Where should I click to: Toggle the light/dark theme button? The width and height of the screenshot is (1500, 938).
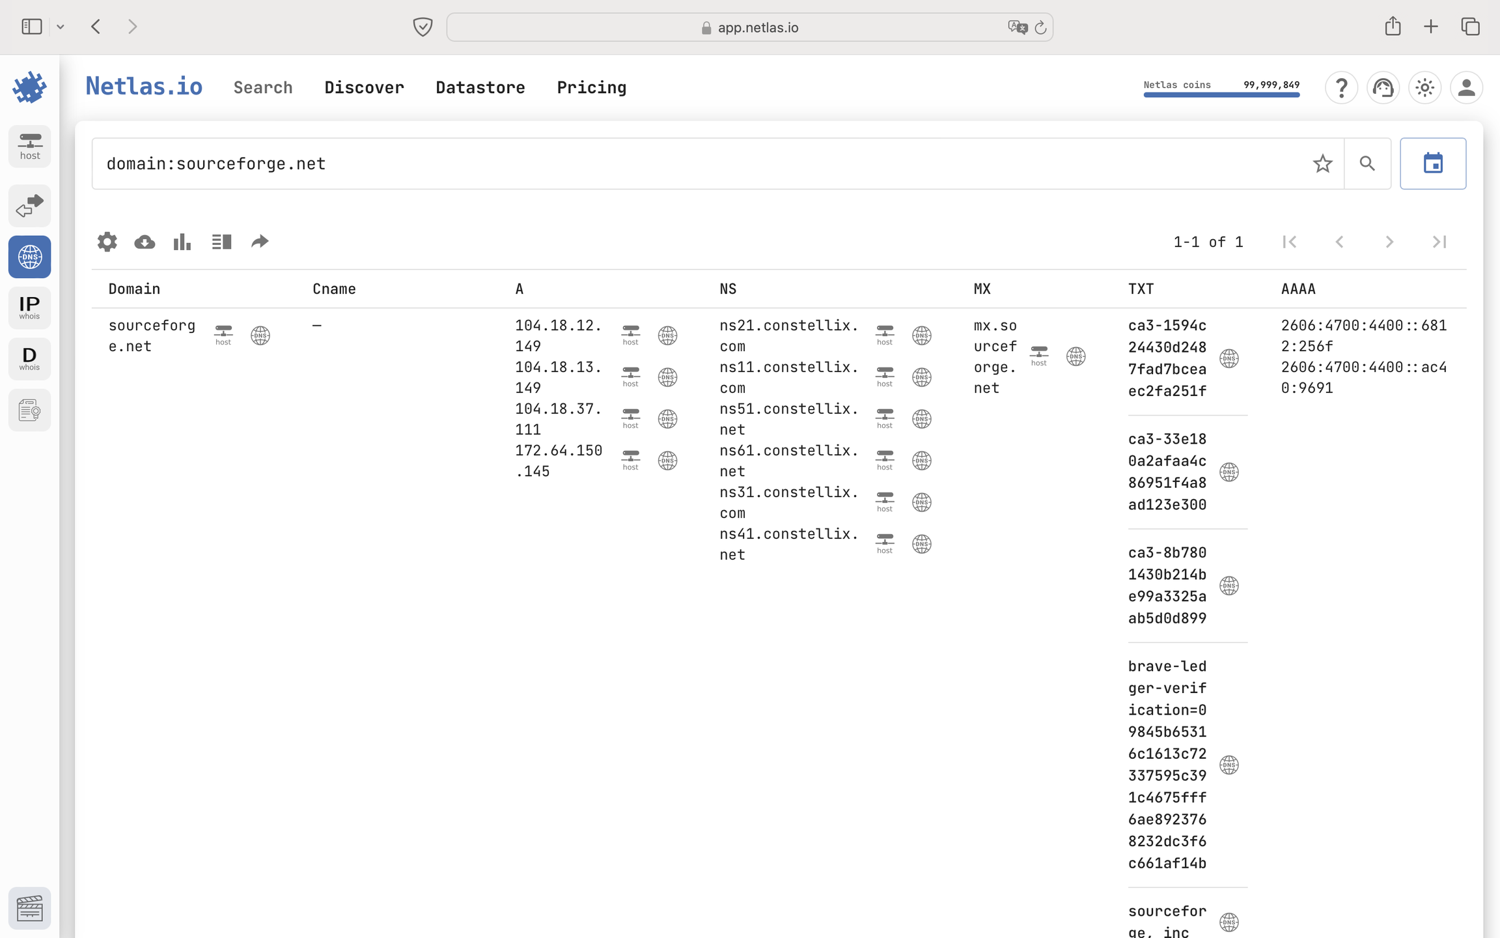(1424, 87)
